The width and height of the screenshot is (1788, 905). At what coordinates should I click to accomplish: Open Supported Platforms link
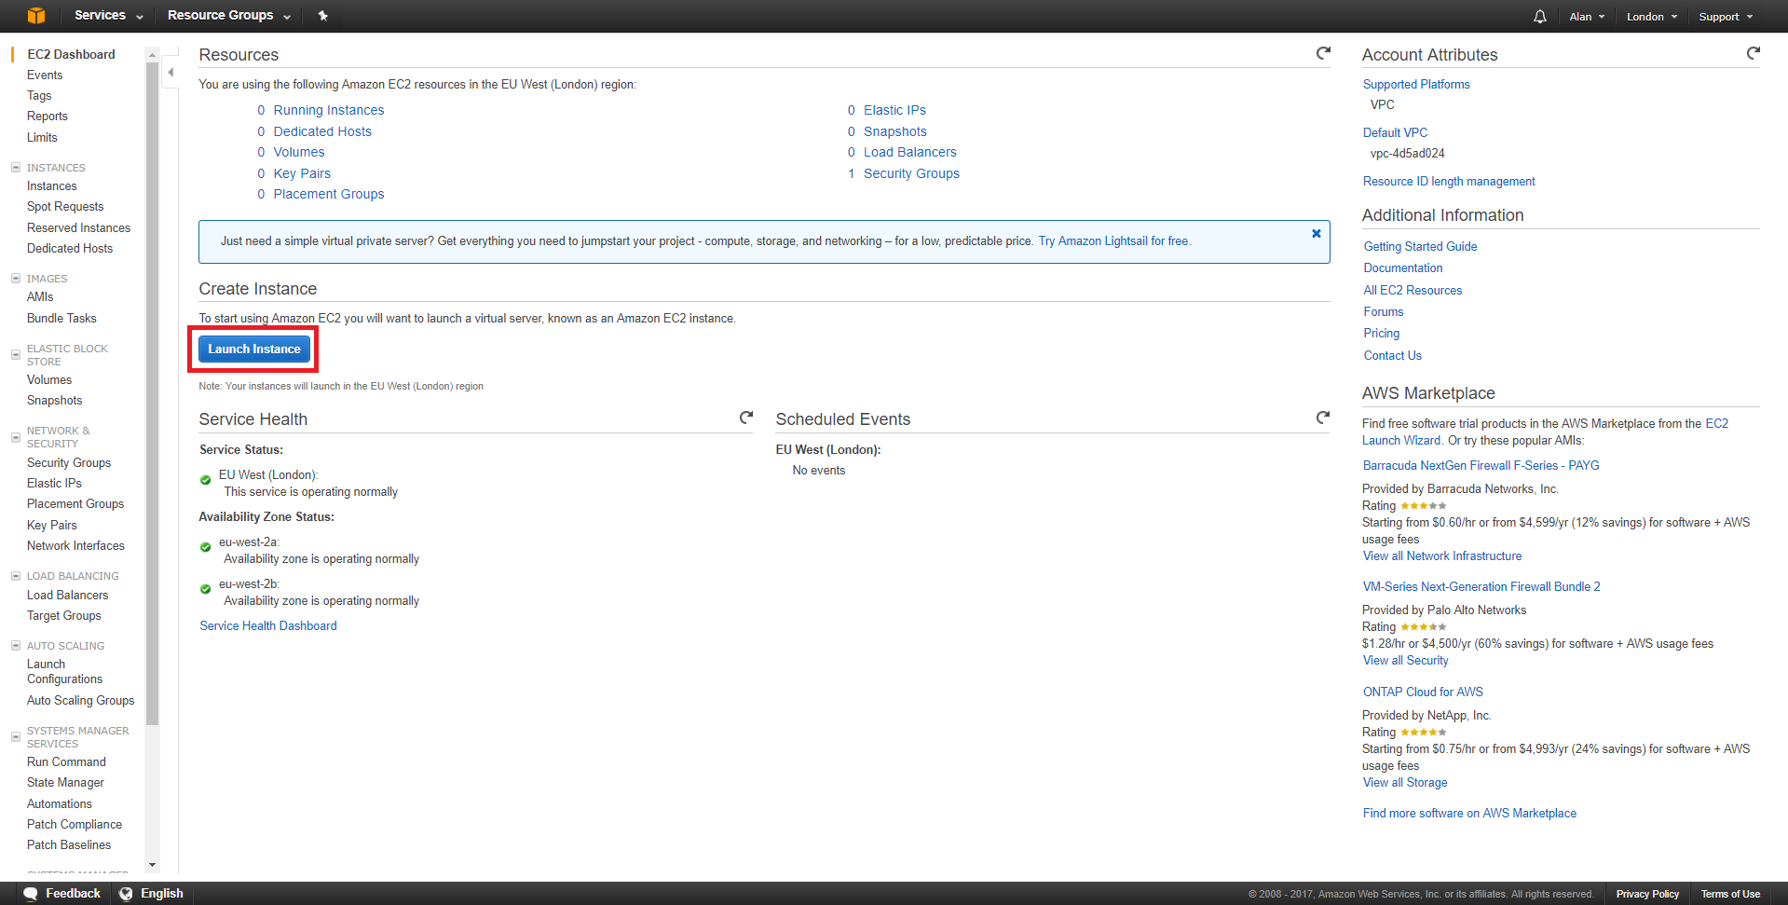(x=1416, y=85)
